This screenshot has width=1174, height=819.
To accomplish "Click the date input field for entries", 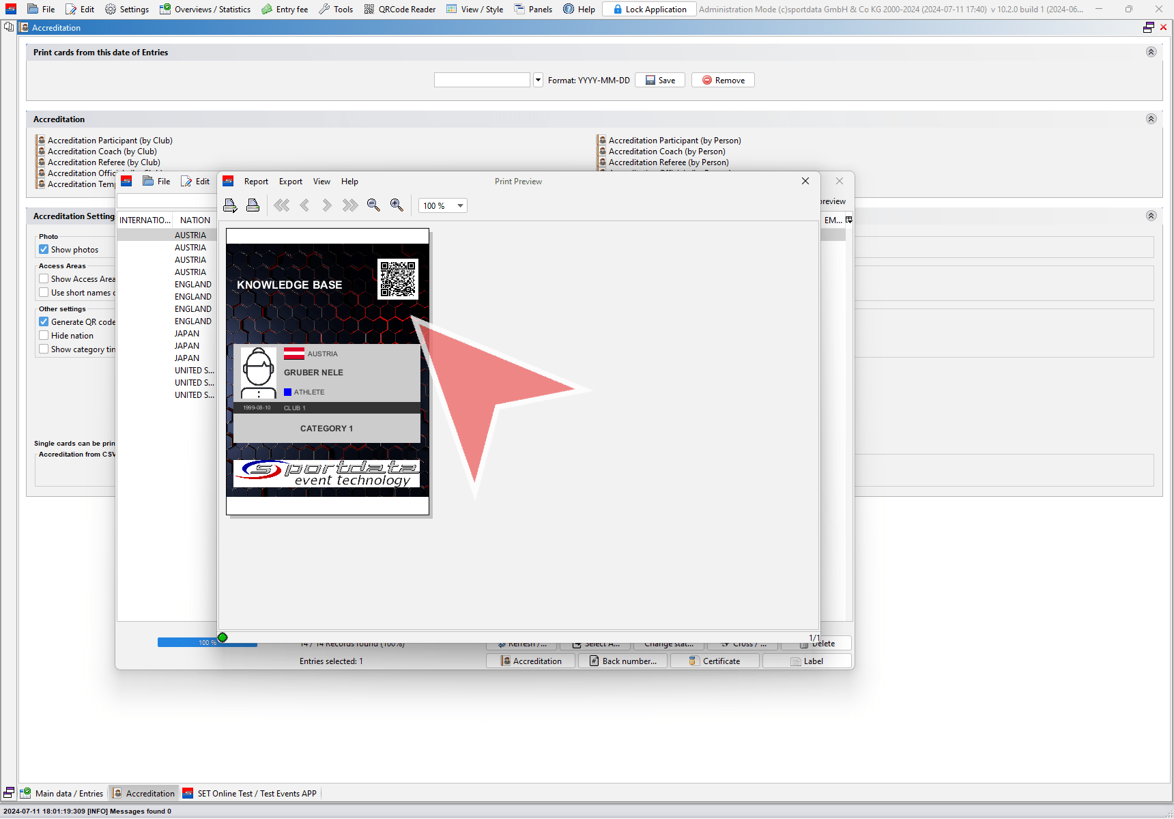I will 482,81.
